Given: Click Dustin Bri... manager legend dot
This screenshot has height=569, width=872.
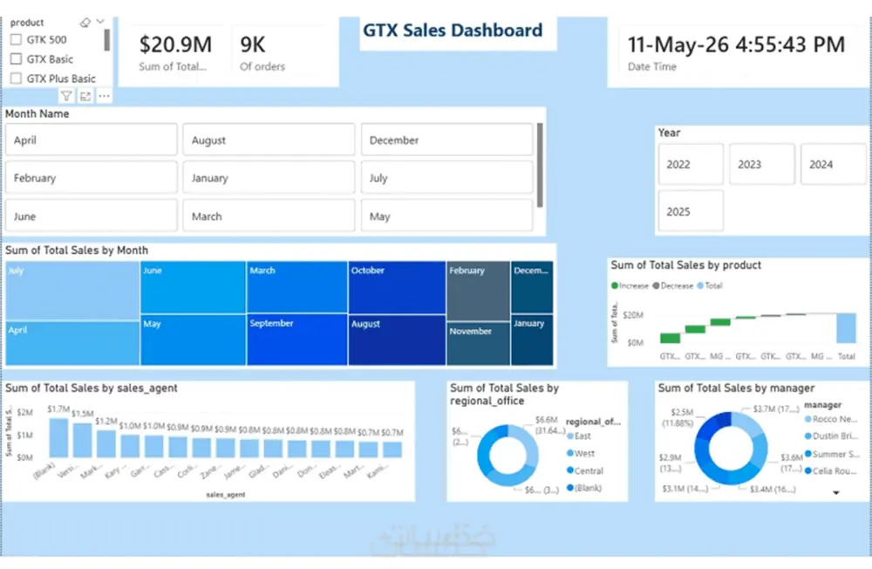Looking at the screenshot, I should click(808, 436).
